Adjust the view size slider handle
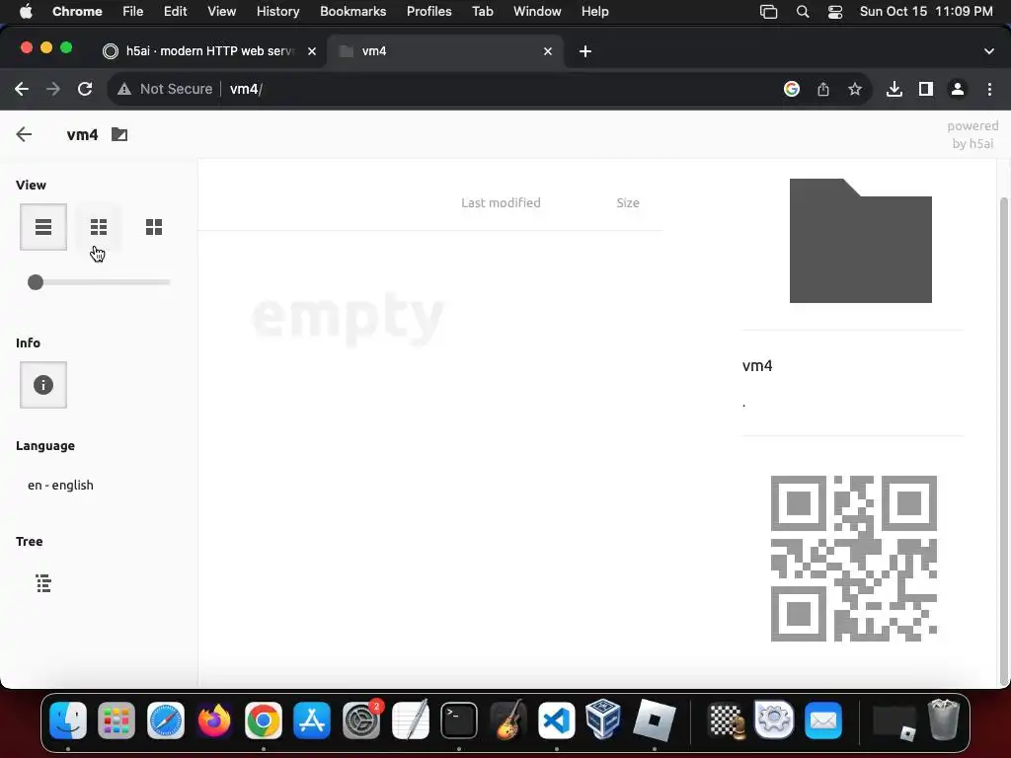 click(36, 281)
